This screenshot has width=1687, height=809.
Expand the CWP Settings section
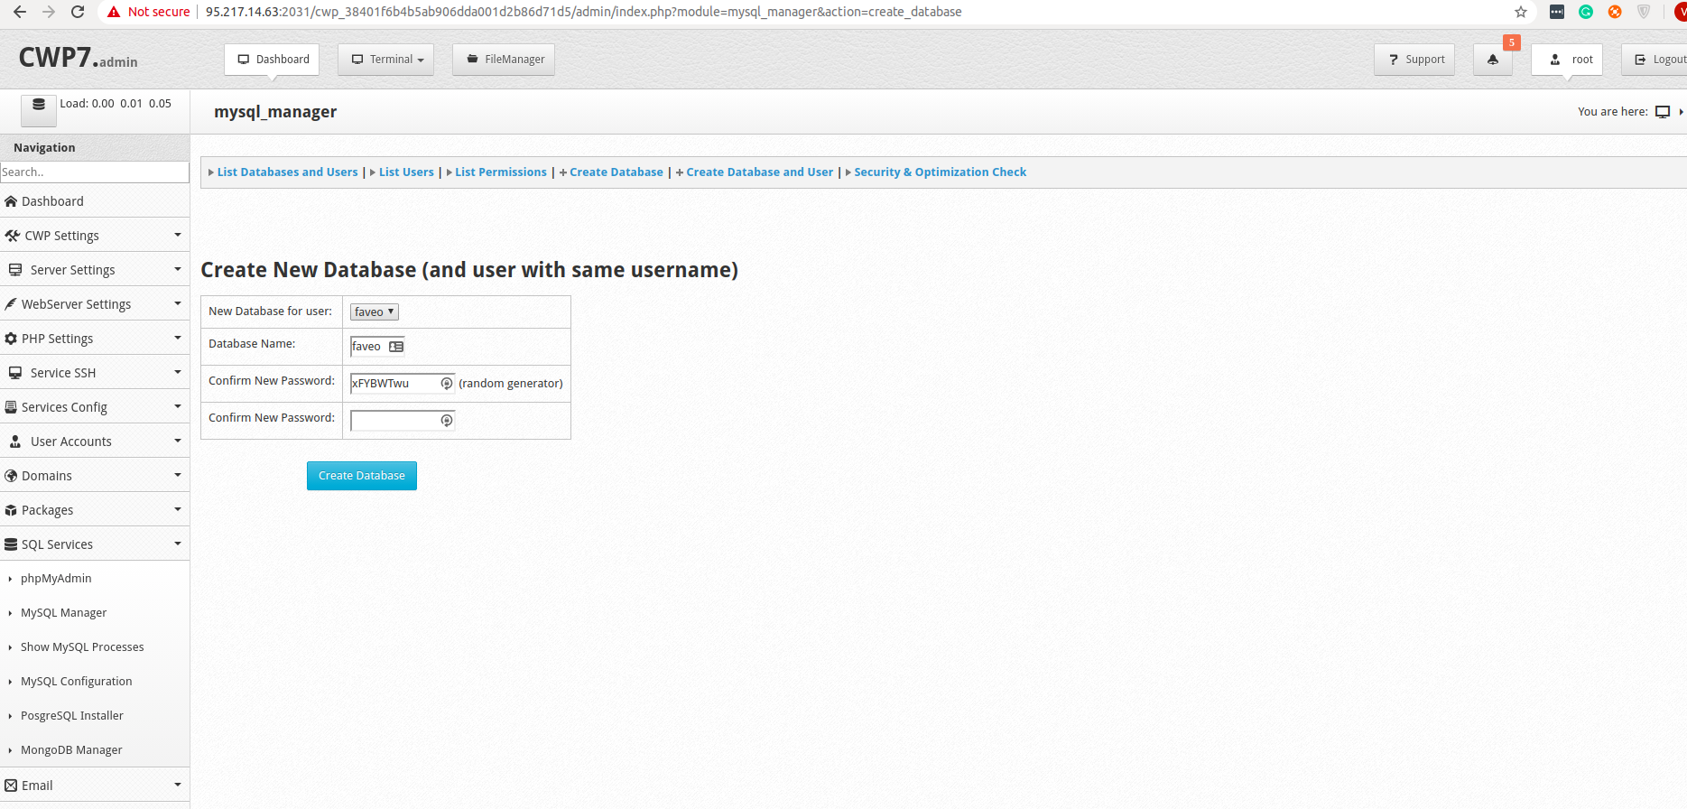point(94,236)
